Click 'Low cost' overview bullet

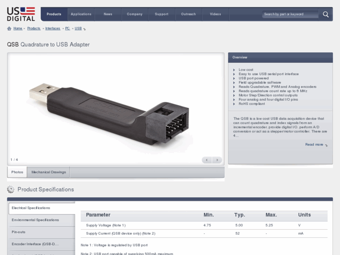246,70
